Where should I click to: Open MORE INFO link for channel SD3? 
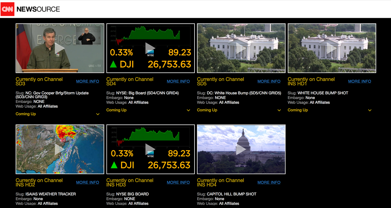(x=88, y=81)
